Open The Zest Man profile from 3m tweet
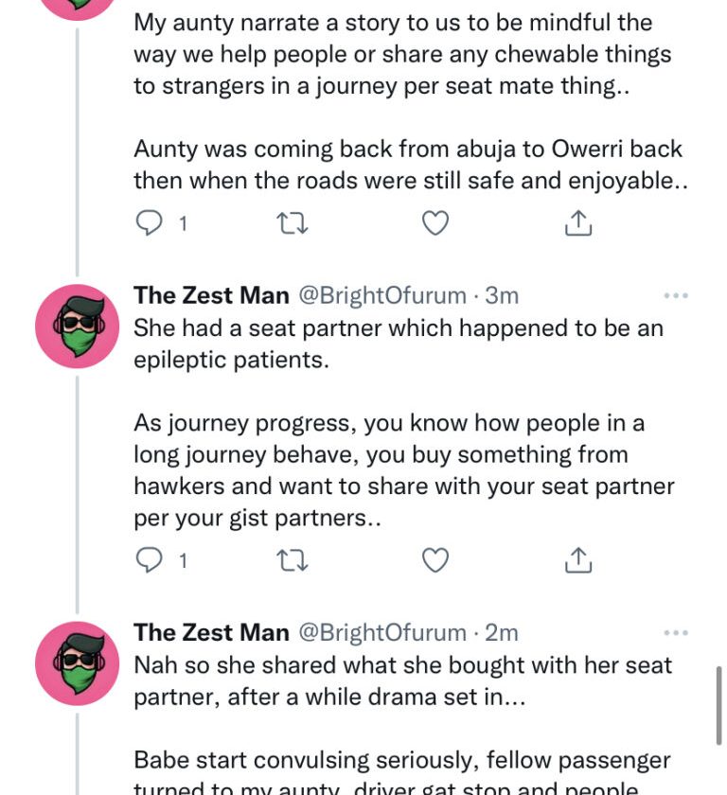 point(211,295)
